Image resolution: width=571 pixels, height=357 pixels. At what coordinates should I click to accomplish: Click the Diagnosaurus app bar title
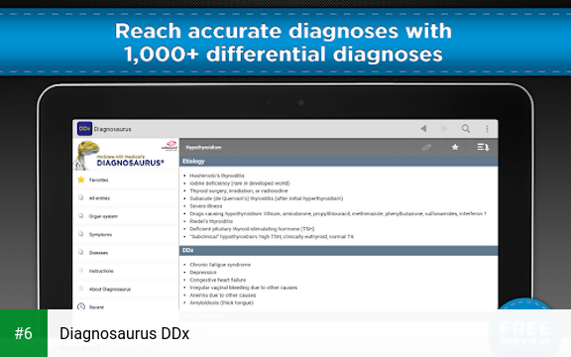[x=113, y=129]
